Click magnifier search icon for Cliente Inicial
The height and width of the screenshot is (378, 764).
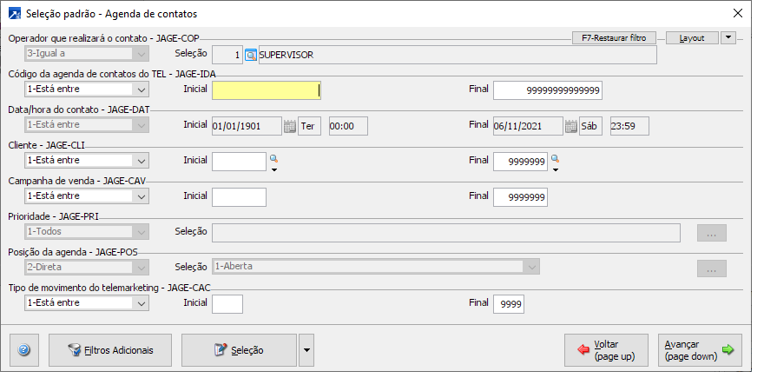[x=273, y=158]
